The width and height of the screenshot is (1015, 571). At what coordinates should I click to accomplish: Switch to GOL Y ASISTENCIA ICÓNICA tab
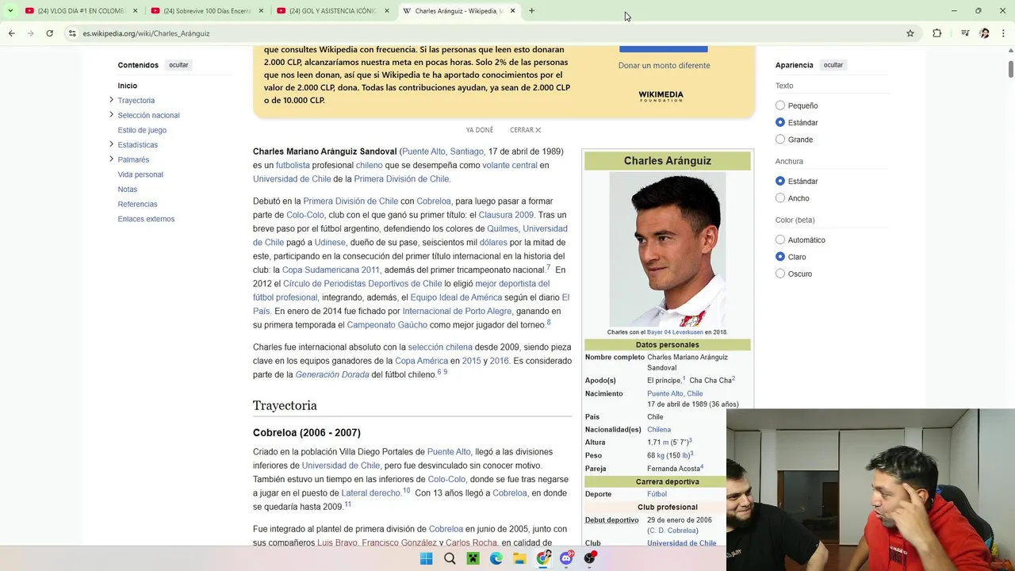tap(333, 11)
